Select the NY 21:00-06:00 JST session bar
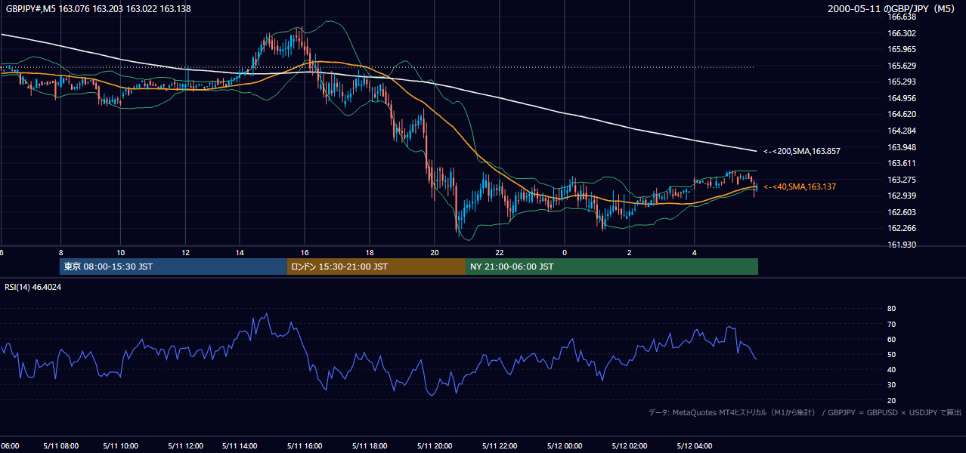This screenshot has height=453, width=966. [611, 267]
